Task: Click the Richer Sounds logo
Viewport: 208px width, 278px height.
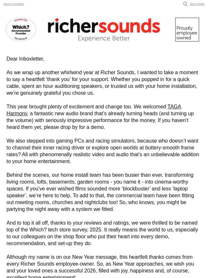Action: point(104,29)
